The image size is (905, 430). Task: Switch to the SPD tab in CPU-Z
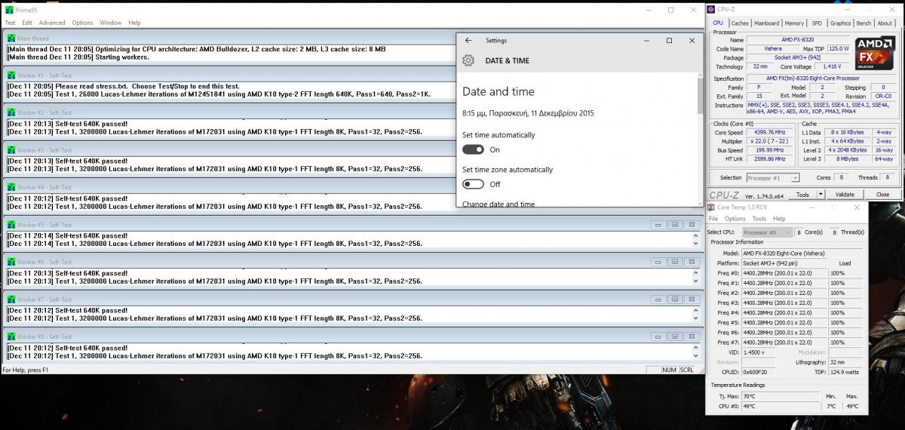(817, 23)
